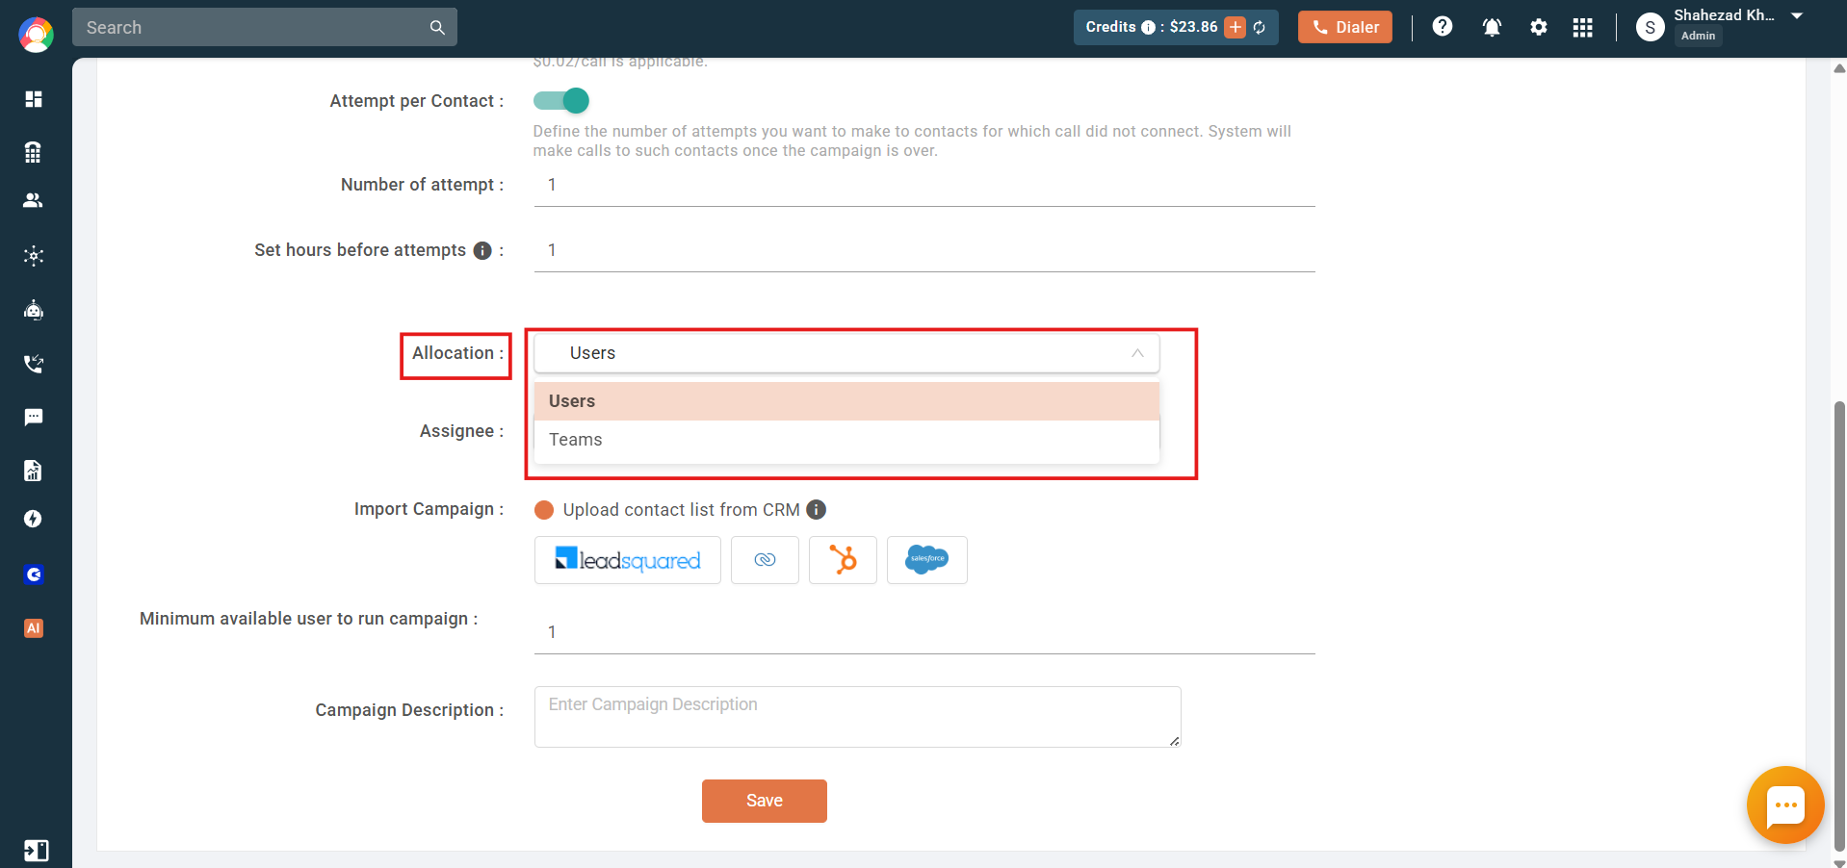
Task: Click info icon next to Upload contact list from CRM
Action: tap(816, 509)
